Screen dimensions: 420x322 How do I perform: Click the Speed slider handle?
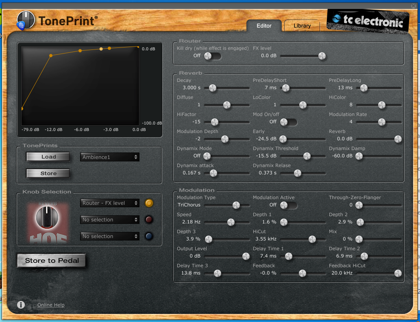[x=231, y=222]
